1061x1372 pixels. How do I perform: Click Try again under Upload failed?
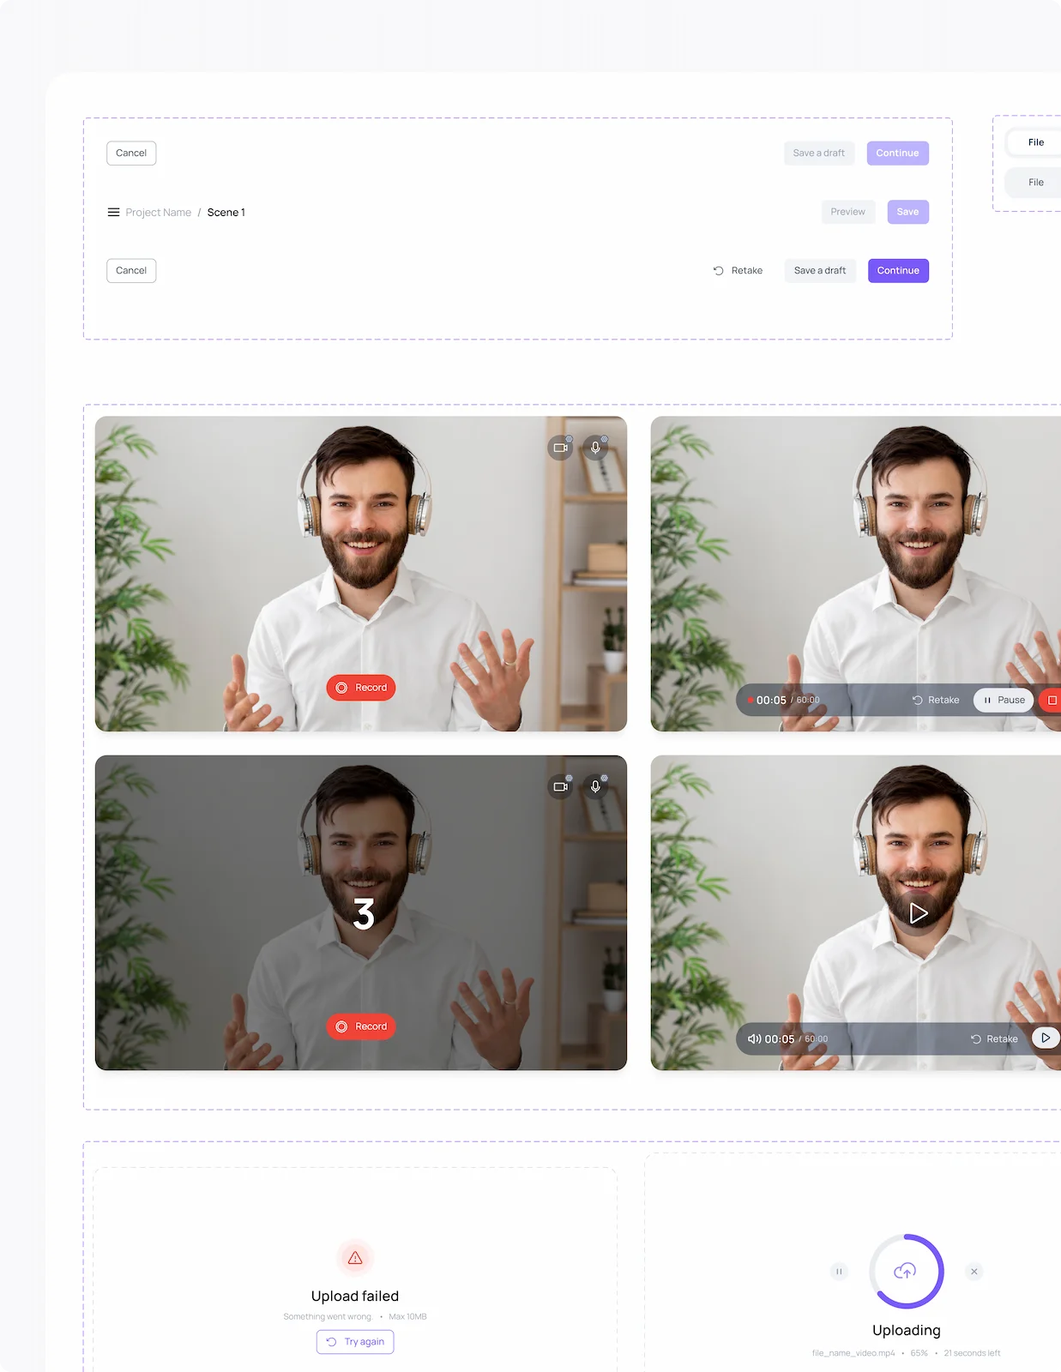click(x=355, y=1342)
